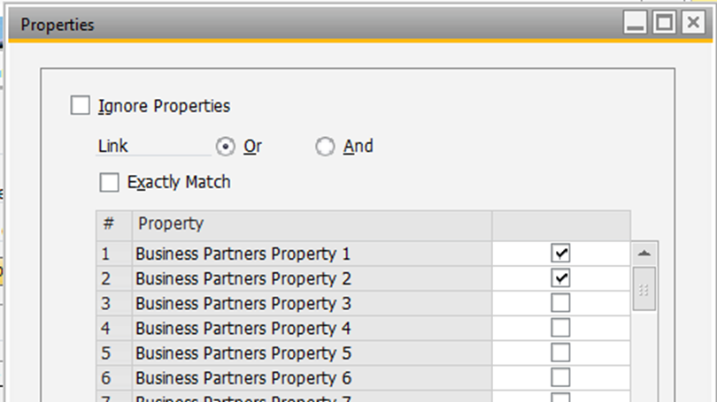
Task: Select the Business Partners Property 5 name
Action: coord(243,353)
